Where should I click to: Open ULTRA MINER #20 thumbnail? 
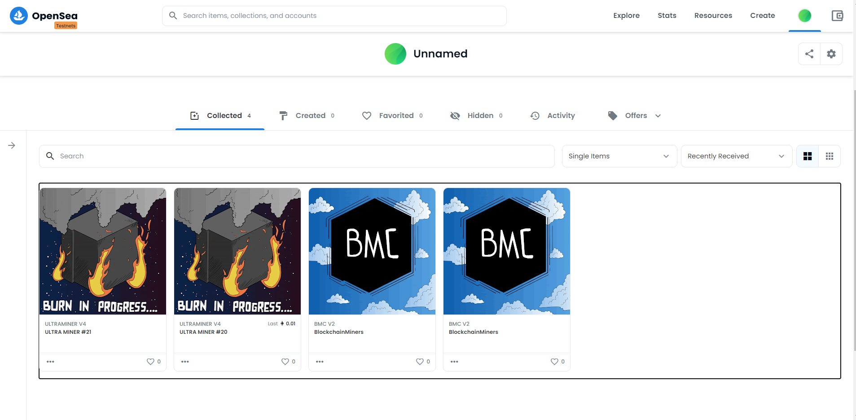(237, 251)
